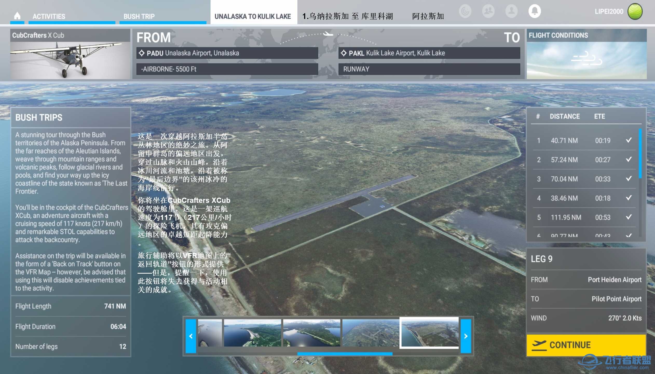Open the target-shaped activity icon

click(x=465, y=11)
